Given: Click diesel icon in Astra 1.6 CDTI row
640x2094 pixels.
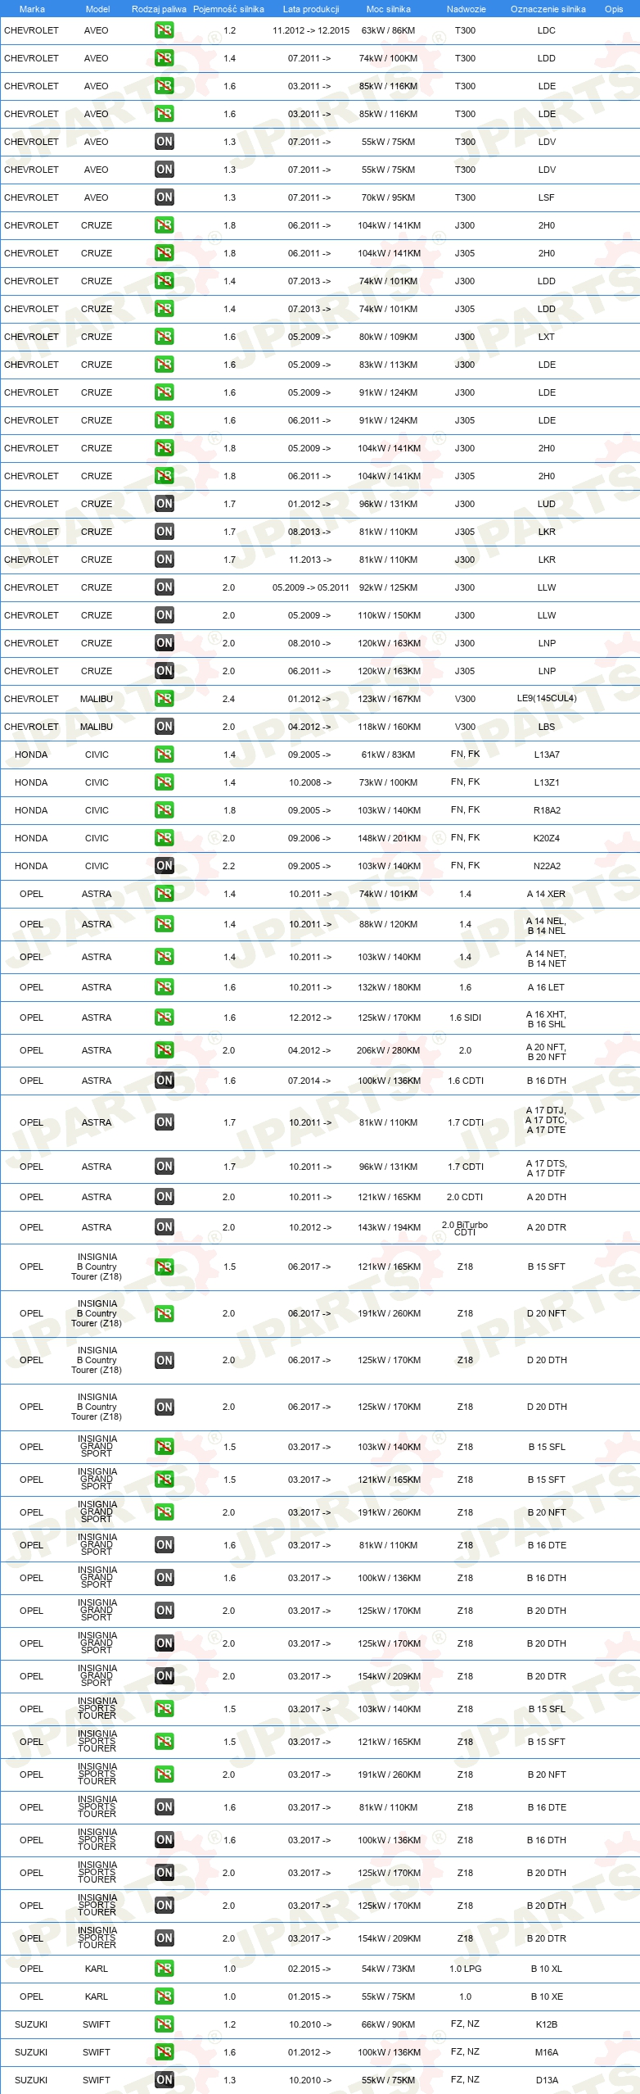Looking at the screenshot, I should 164,1081.
